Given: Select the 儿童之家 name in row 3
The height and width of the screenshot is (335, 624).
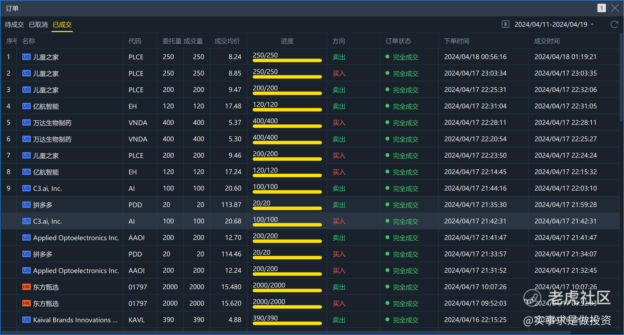Looking at the screenshot, I should [46, 90].
